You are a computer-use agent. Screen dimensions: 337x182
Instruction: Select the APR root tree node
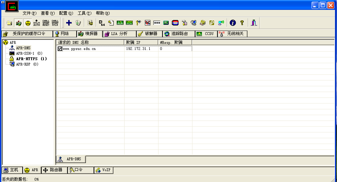click(13, 42)
